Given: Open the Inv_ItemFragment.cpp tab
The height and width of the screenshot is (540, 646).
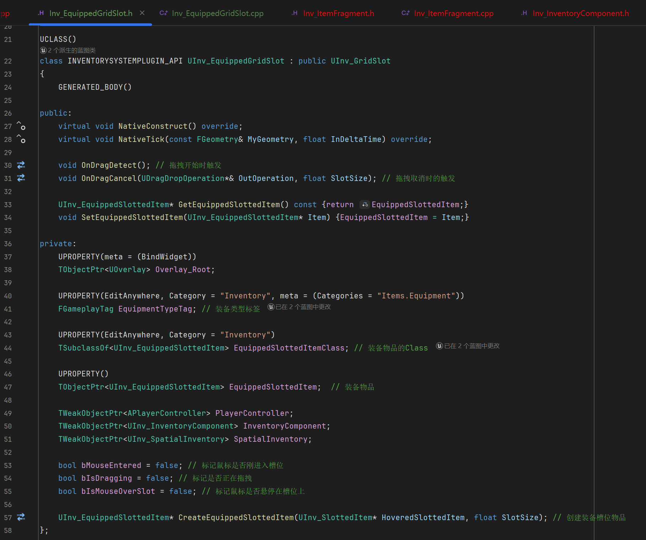Looking at the screenshot, I should coord(448,13).
